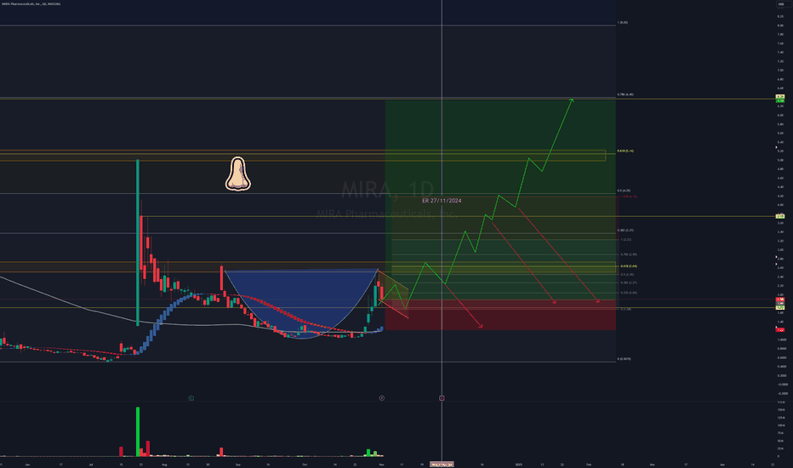Select Fibonacci label "0.382 (2.27)"

click(x=629, y=283)
